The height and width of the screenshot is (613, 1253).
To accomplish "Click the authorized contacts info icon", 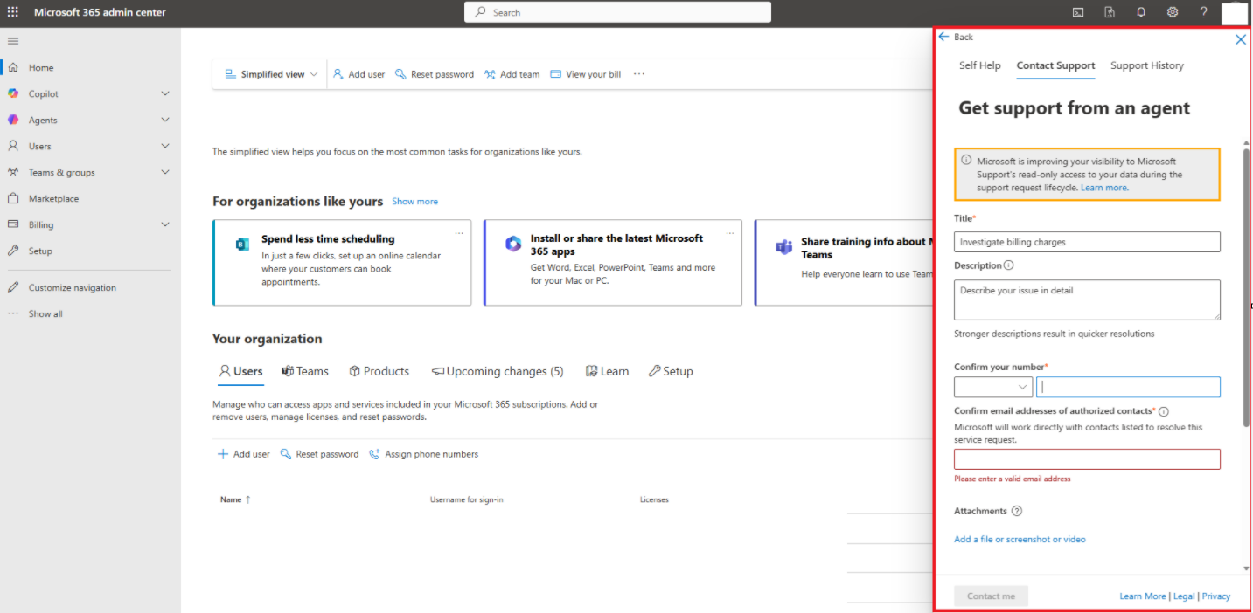I will [1164, 411].
